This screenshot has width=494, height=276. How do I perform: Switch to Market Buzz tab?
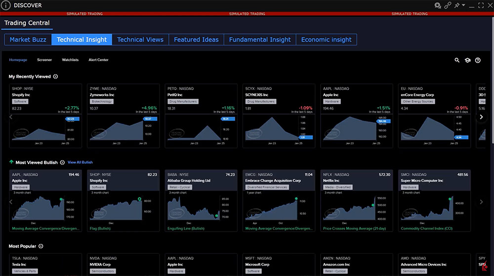[x=28, y=39]
